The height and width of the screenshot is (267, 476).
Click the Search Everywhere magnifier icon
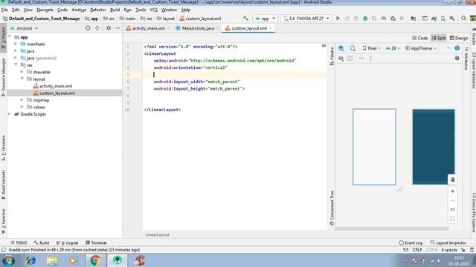(463, 19)
